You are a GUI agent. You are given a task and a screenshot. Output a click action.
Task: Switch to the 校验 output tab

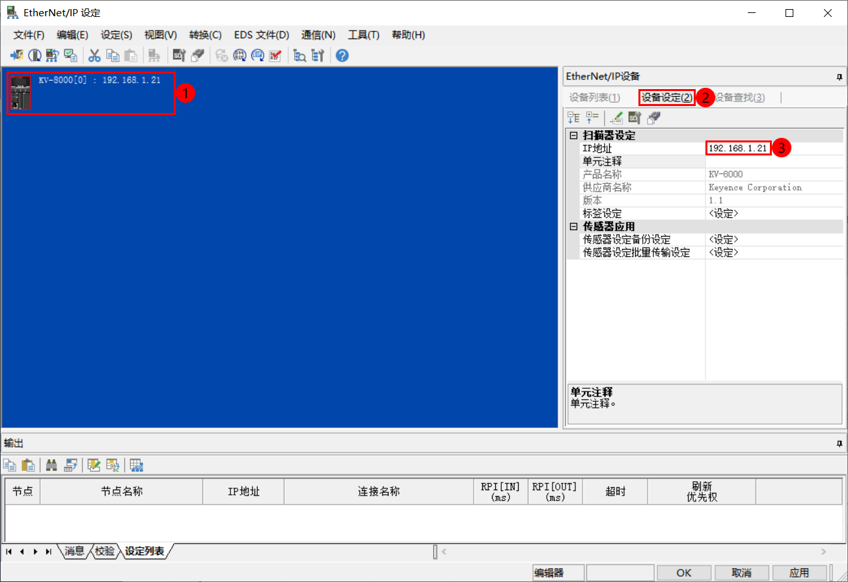(104, 551)
